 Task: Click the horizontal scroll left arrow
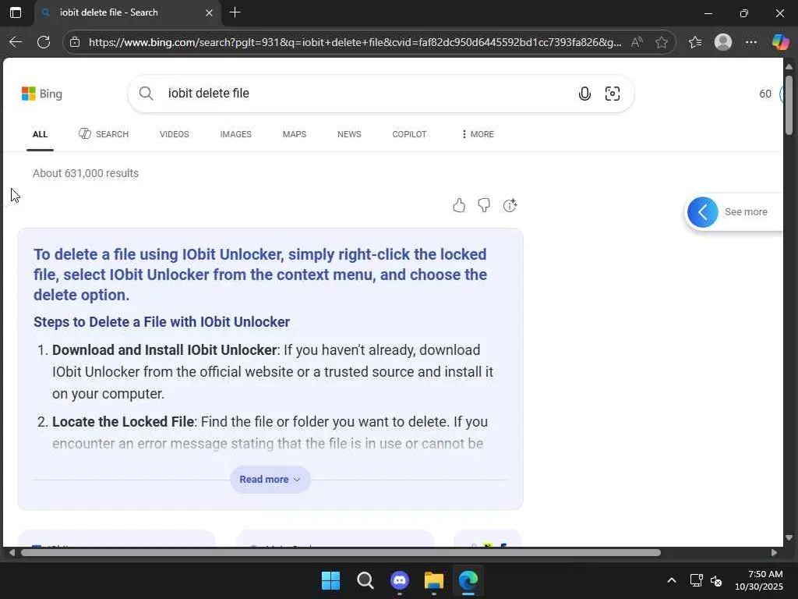[12, 553]
